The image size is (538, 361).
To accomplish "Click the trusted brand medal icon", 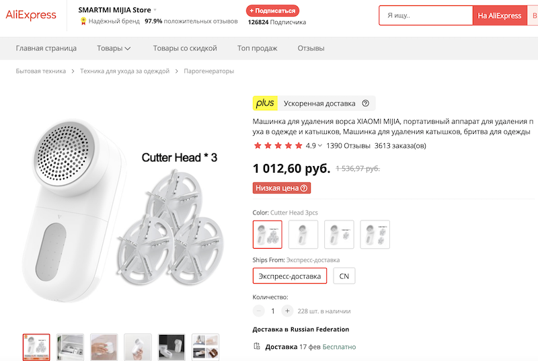I will pos(83,22).
